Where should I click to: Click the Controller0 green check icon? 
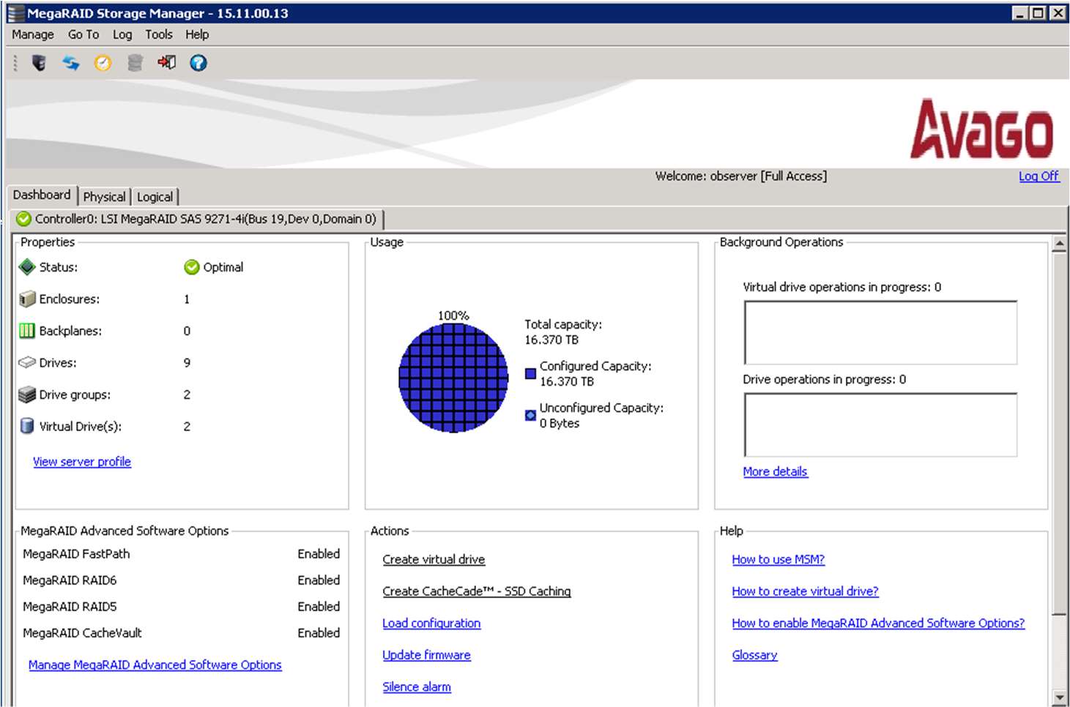pos(24,219)
